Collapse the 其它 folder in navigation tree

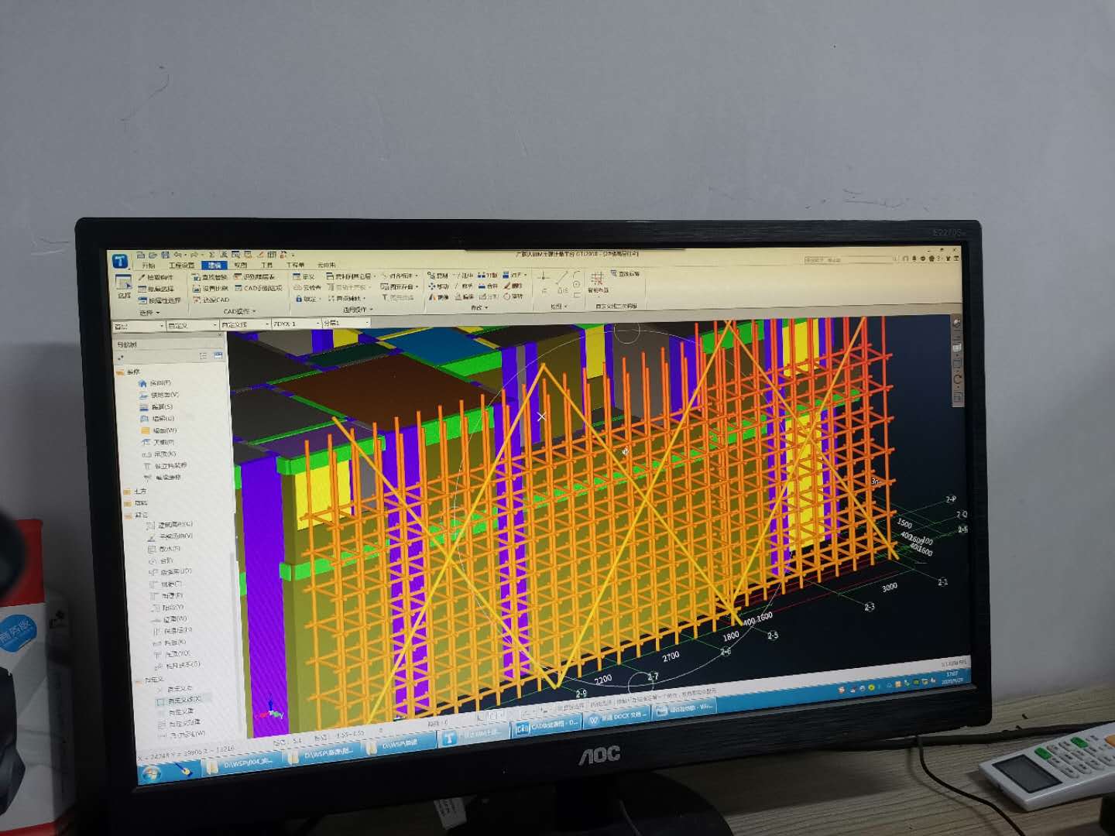[128, 516]
